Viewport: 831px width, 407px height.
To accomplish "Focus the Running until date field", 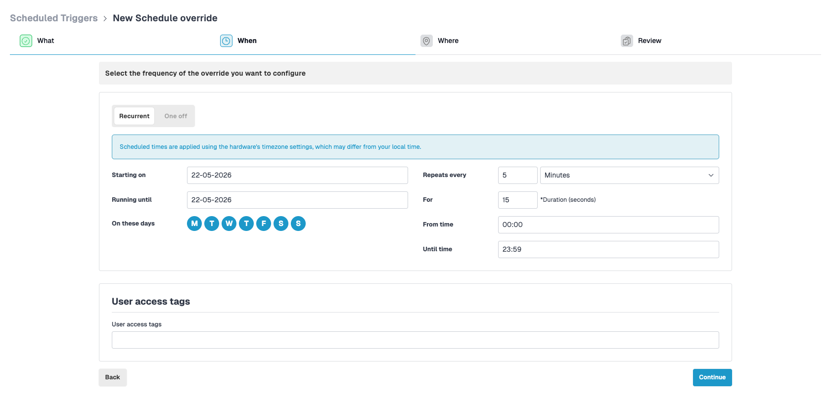I will (297, 200).
